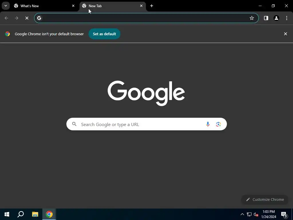293x220 pixels.
Task: Focus the address bar field
Action: 146,18
